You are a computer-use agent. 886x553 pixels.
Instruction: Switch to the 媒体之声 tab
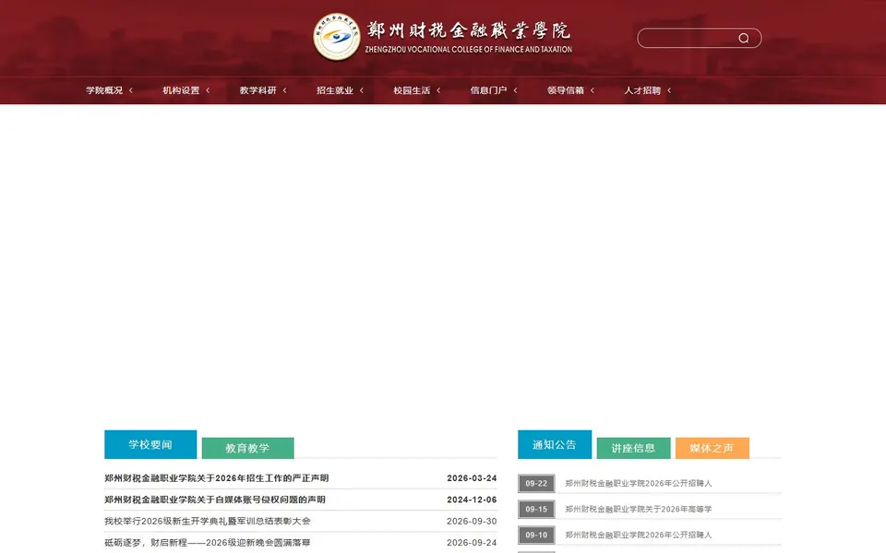[712, 448]
